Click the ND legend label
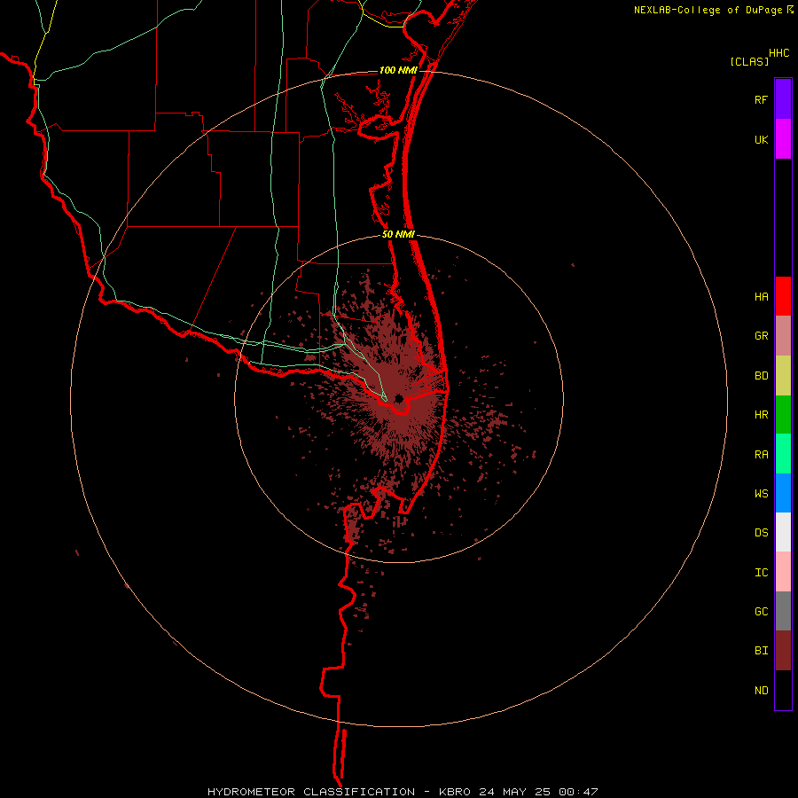This screenshot has width=798, height=798. [x=761, y=691]
